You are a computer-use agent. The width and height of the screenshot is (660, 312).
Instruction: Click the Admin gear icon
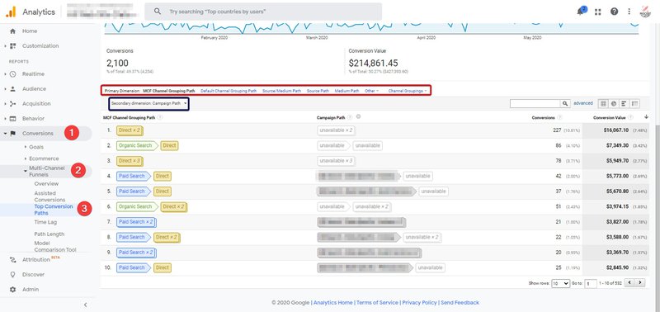coord(12,290)
